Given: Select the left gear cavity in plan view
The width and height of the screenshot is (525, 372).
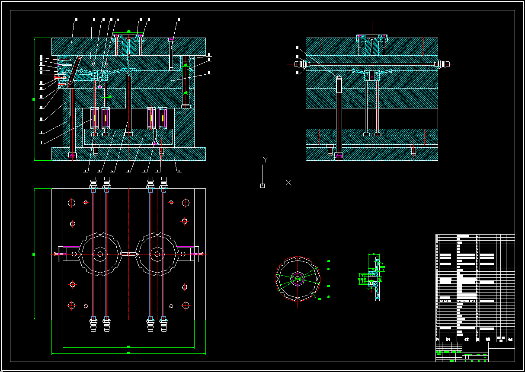Looking at the screenshot, I should coord(100,254).
